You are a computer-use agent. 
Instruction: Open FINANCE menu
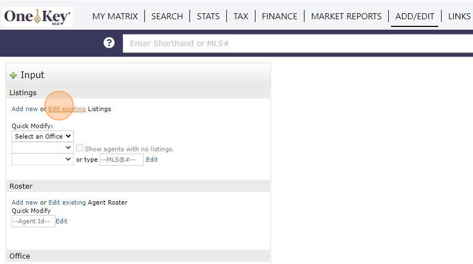click(279, 16)
